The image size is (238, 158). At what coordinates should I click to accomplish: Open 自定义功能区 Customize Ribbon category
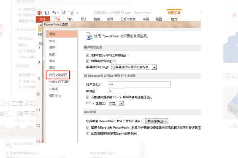58,75
